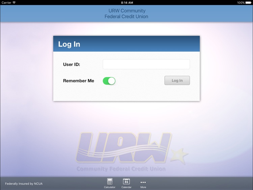Click the 8:14 AM clock
Screen dimensions: 253x190
coord(127,3)
